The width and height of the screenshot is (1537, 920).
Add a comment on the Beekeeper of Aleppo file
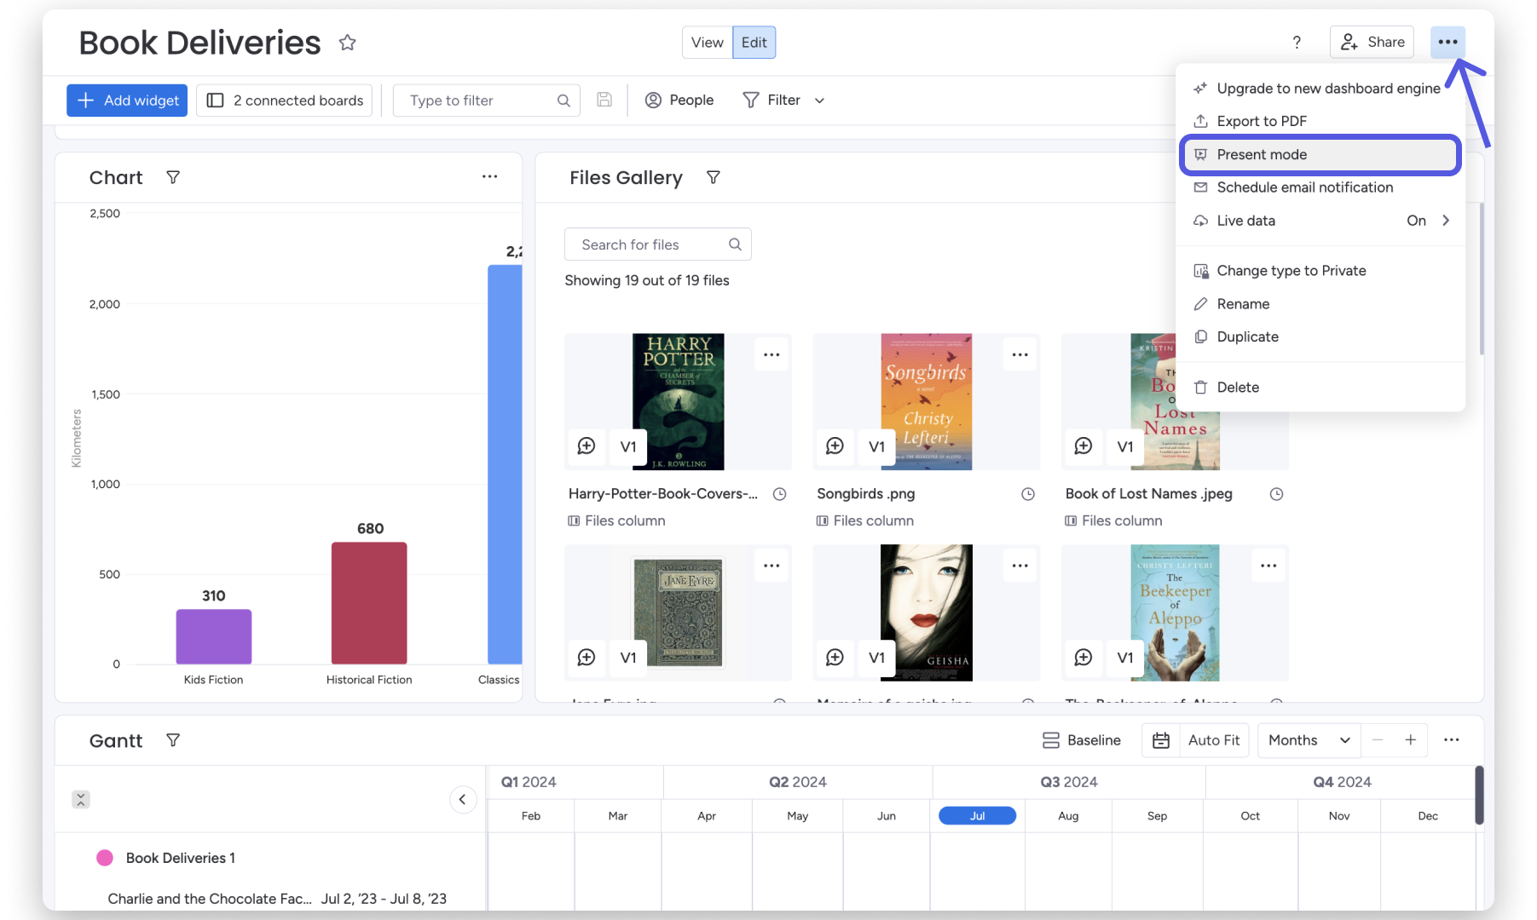pyautogui.click(x=1083, y=657)
